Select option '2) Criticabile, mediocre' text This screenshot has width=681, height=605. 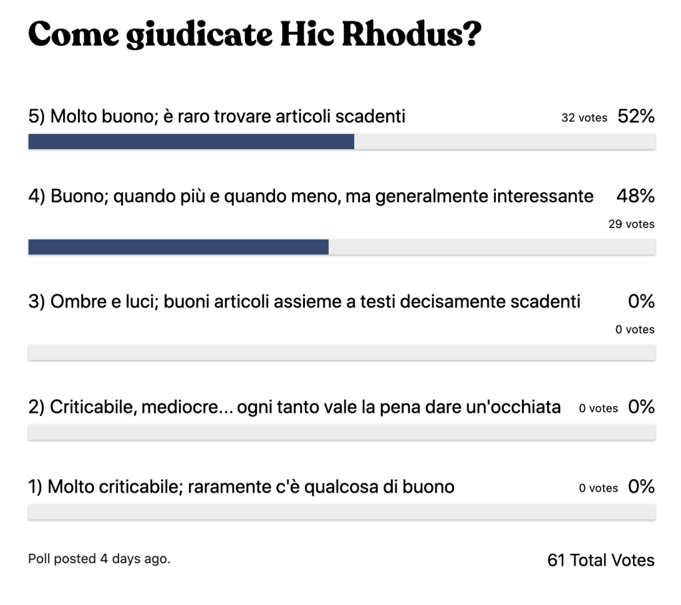coord(294,407)
